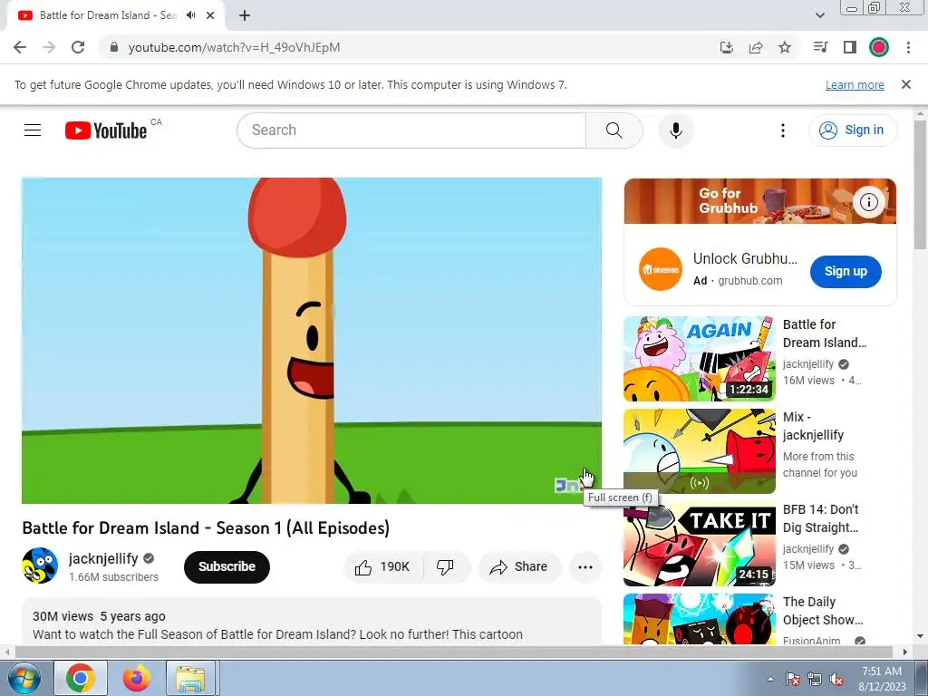This screenshot has height=696, width=928.
Task: Open Windows Explorer from taskbar
Action: 190,678
